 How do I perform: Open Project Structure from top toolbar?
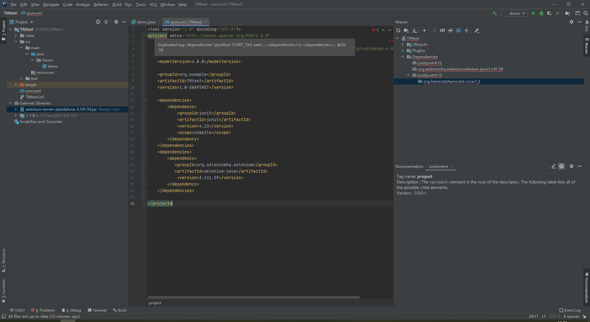coord(567,13)
